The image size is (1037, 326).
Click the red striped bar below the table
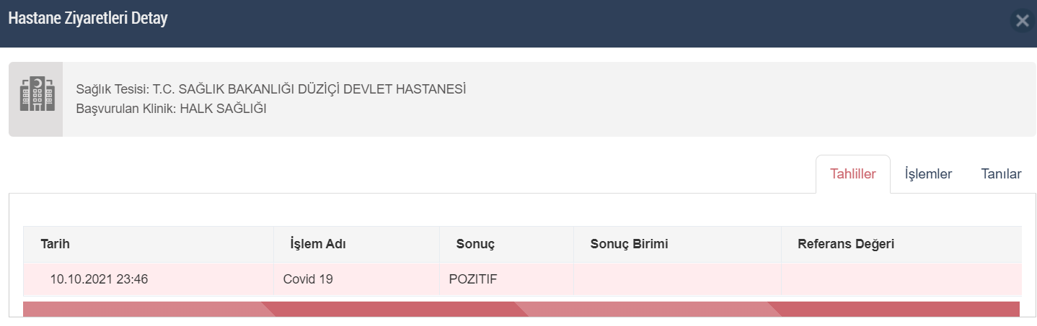pos(521,309)
